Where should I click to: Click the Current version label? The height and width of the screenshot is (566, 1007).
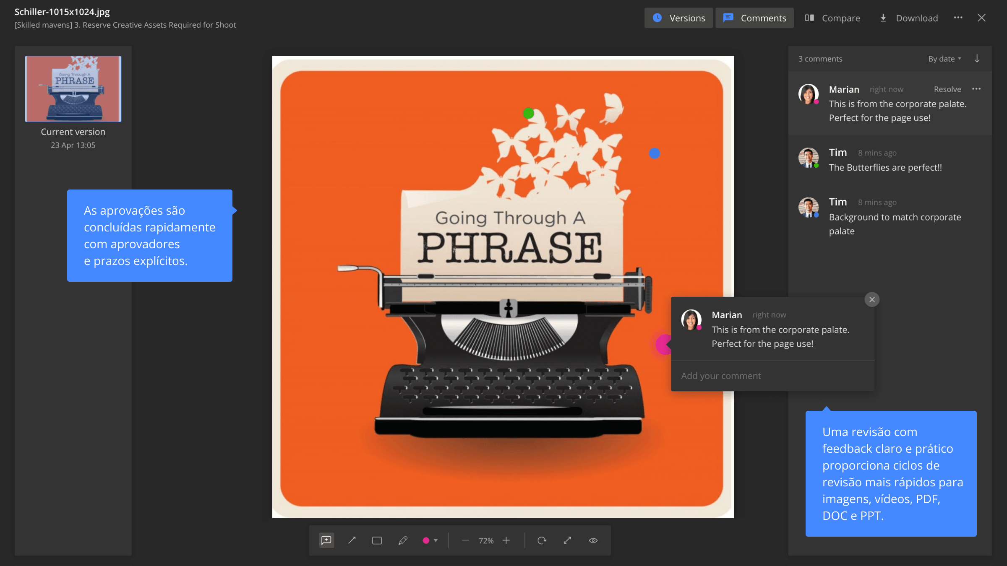(x=73, y=132)
